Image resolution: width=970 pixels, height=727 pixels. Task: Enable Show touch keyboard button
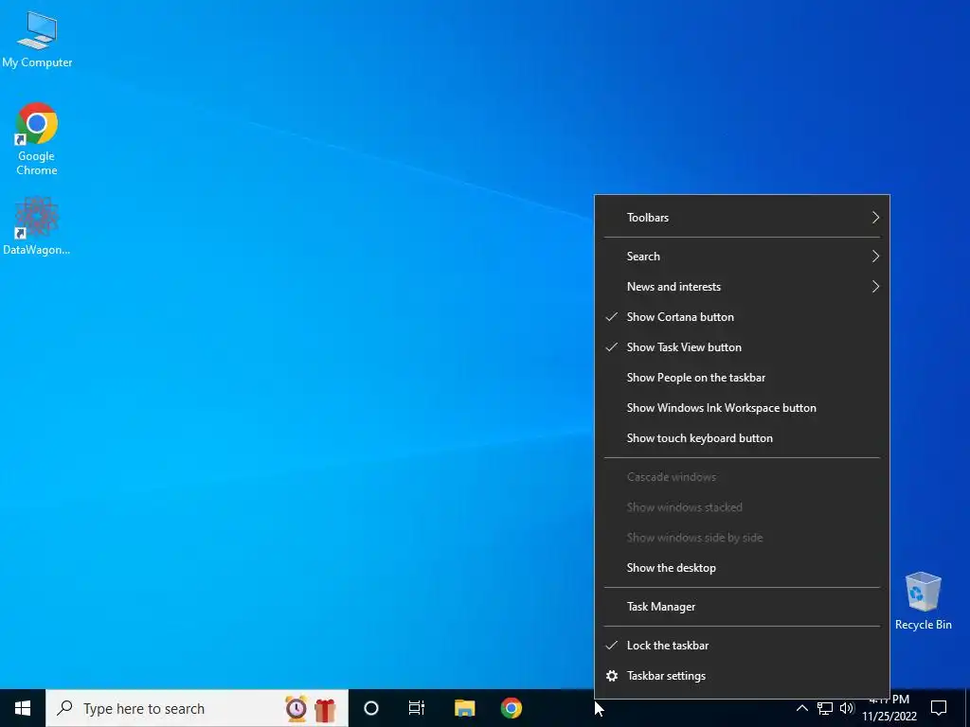click(x=742, y=437)
